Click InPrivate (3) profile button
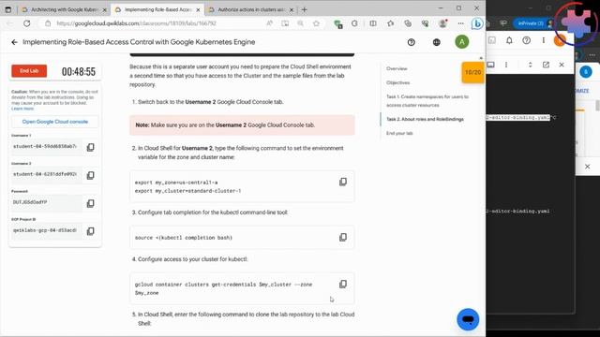Viewport: 600px width, 337px height. point(533,23)
